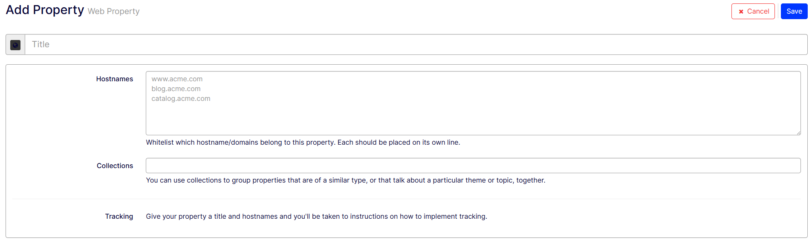The width and height of the screenshot is (812, 240).
Task: Click the divider line above Tracking
Action: (x=407, y=199)
